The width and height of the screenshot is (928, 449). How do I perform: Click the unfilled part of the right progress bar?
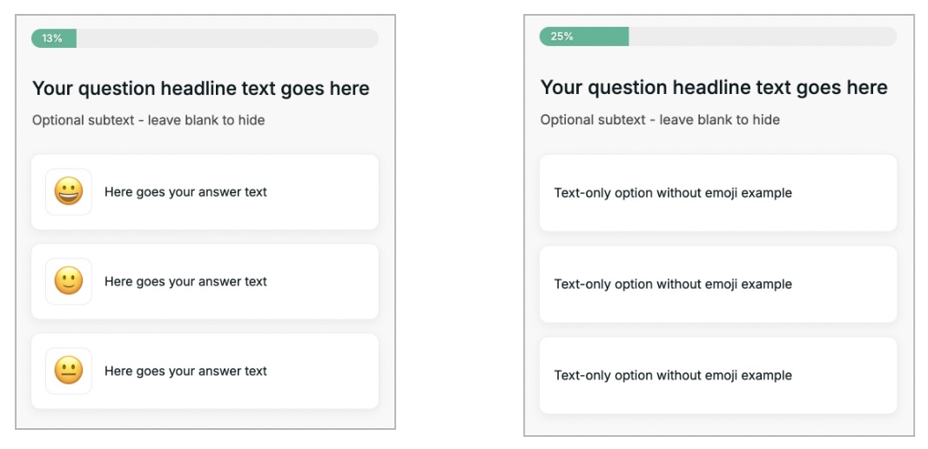coord(762,37)
